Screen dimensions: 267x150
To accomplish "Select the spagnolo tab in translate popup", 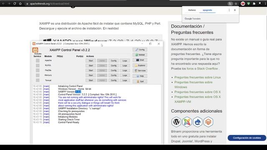I will point(207,10).
